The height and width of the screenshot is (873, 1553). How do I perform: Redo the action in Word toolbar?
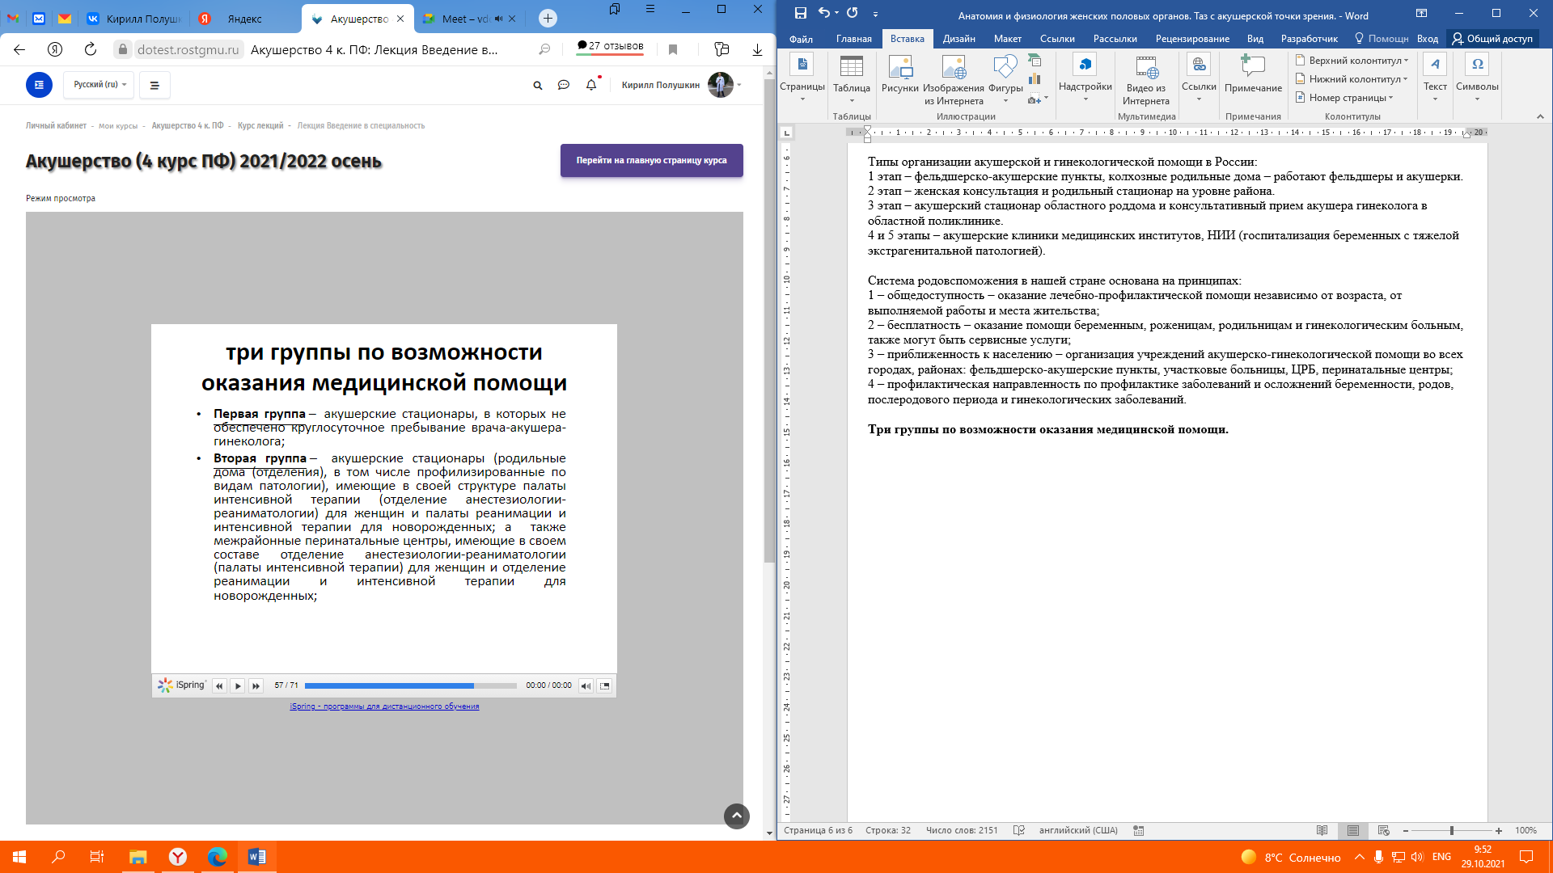[x=852, y=13]
